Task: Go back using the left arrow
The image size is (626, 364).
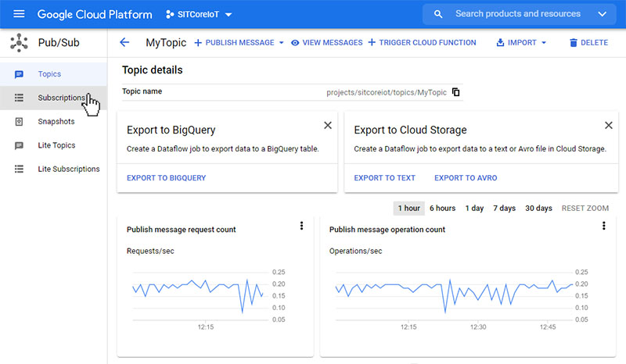Action: tap(124, 42)
